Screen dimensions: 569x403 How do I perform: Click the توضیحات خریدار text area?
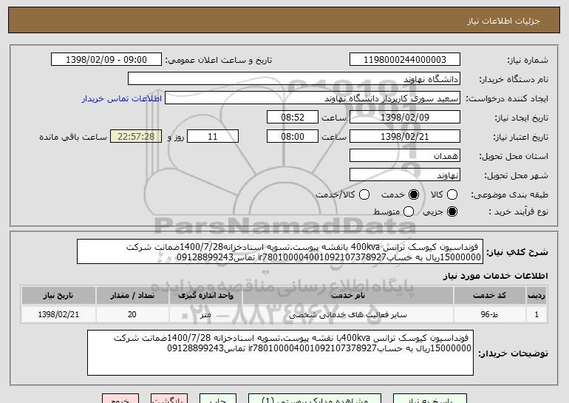coord(280,353)
